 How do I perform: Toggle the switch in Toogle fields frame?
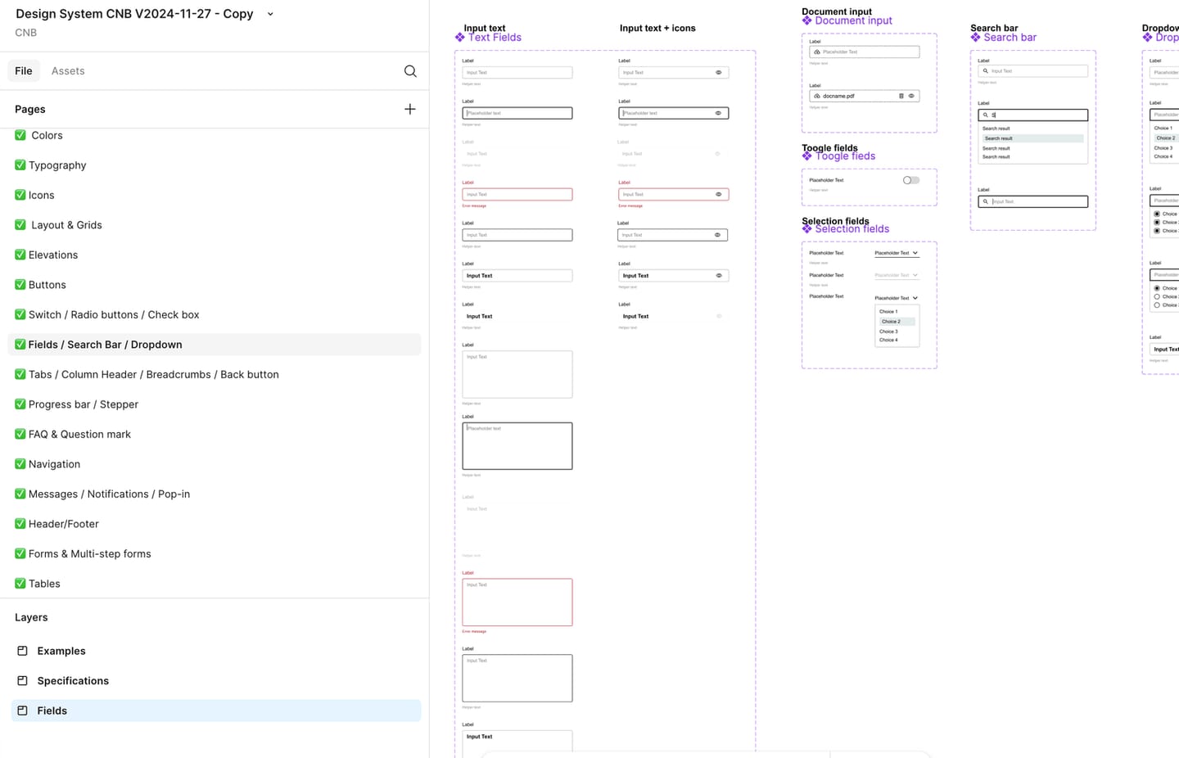[911, 180]
